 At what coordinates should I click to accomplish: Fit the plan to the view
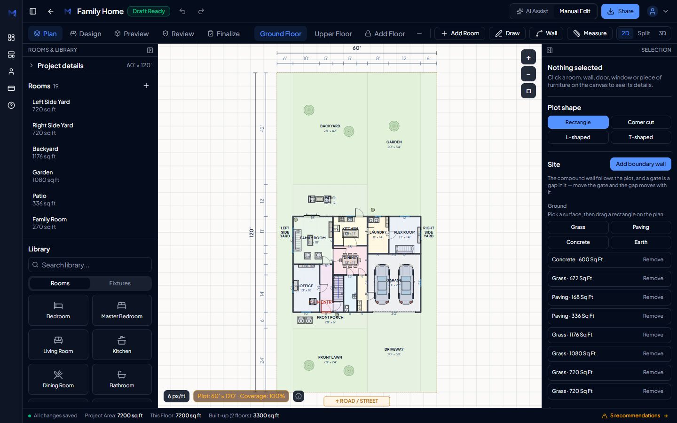point(528,91)
